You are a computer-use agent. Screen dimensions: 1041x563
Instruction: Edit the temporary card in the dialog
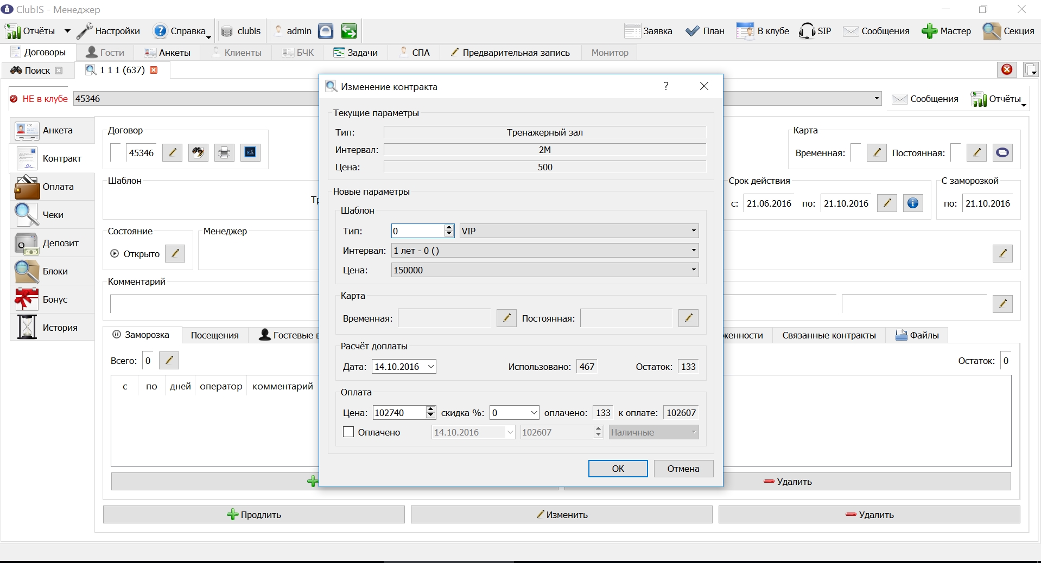click(x=506, y=318)
